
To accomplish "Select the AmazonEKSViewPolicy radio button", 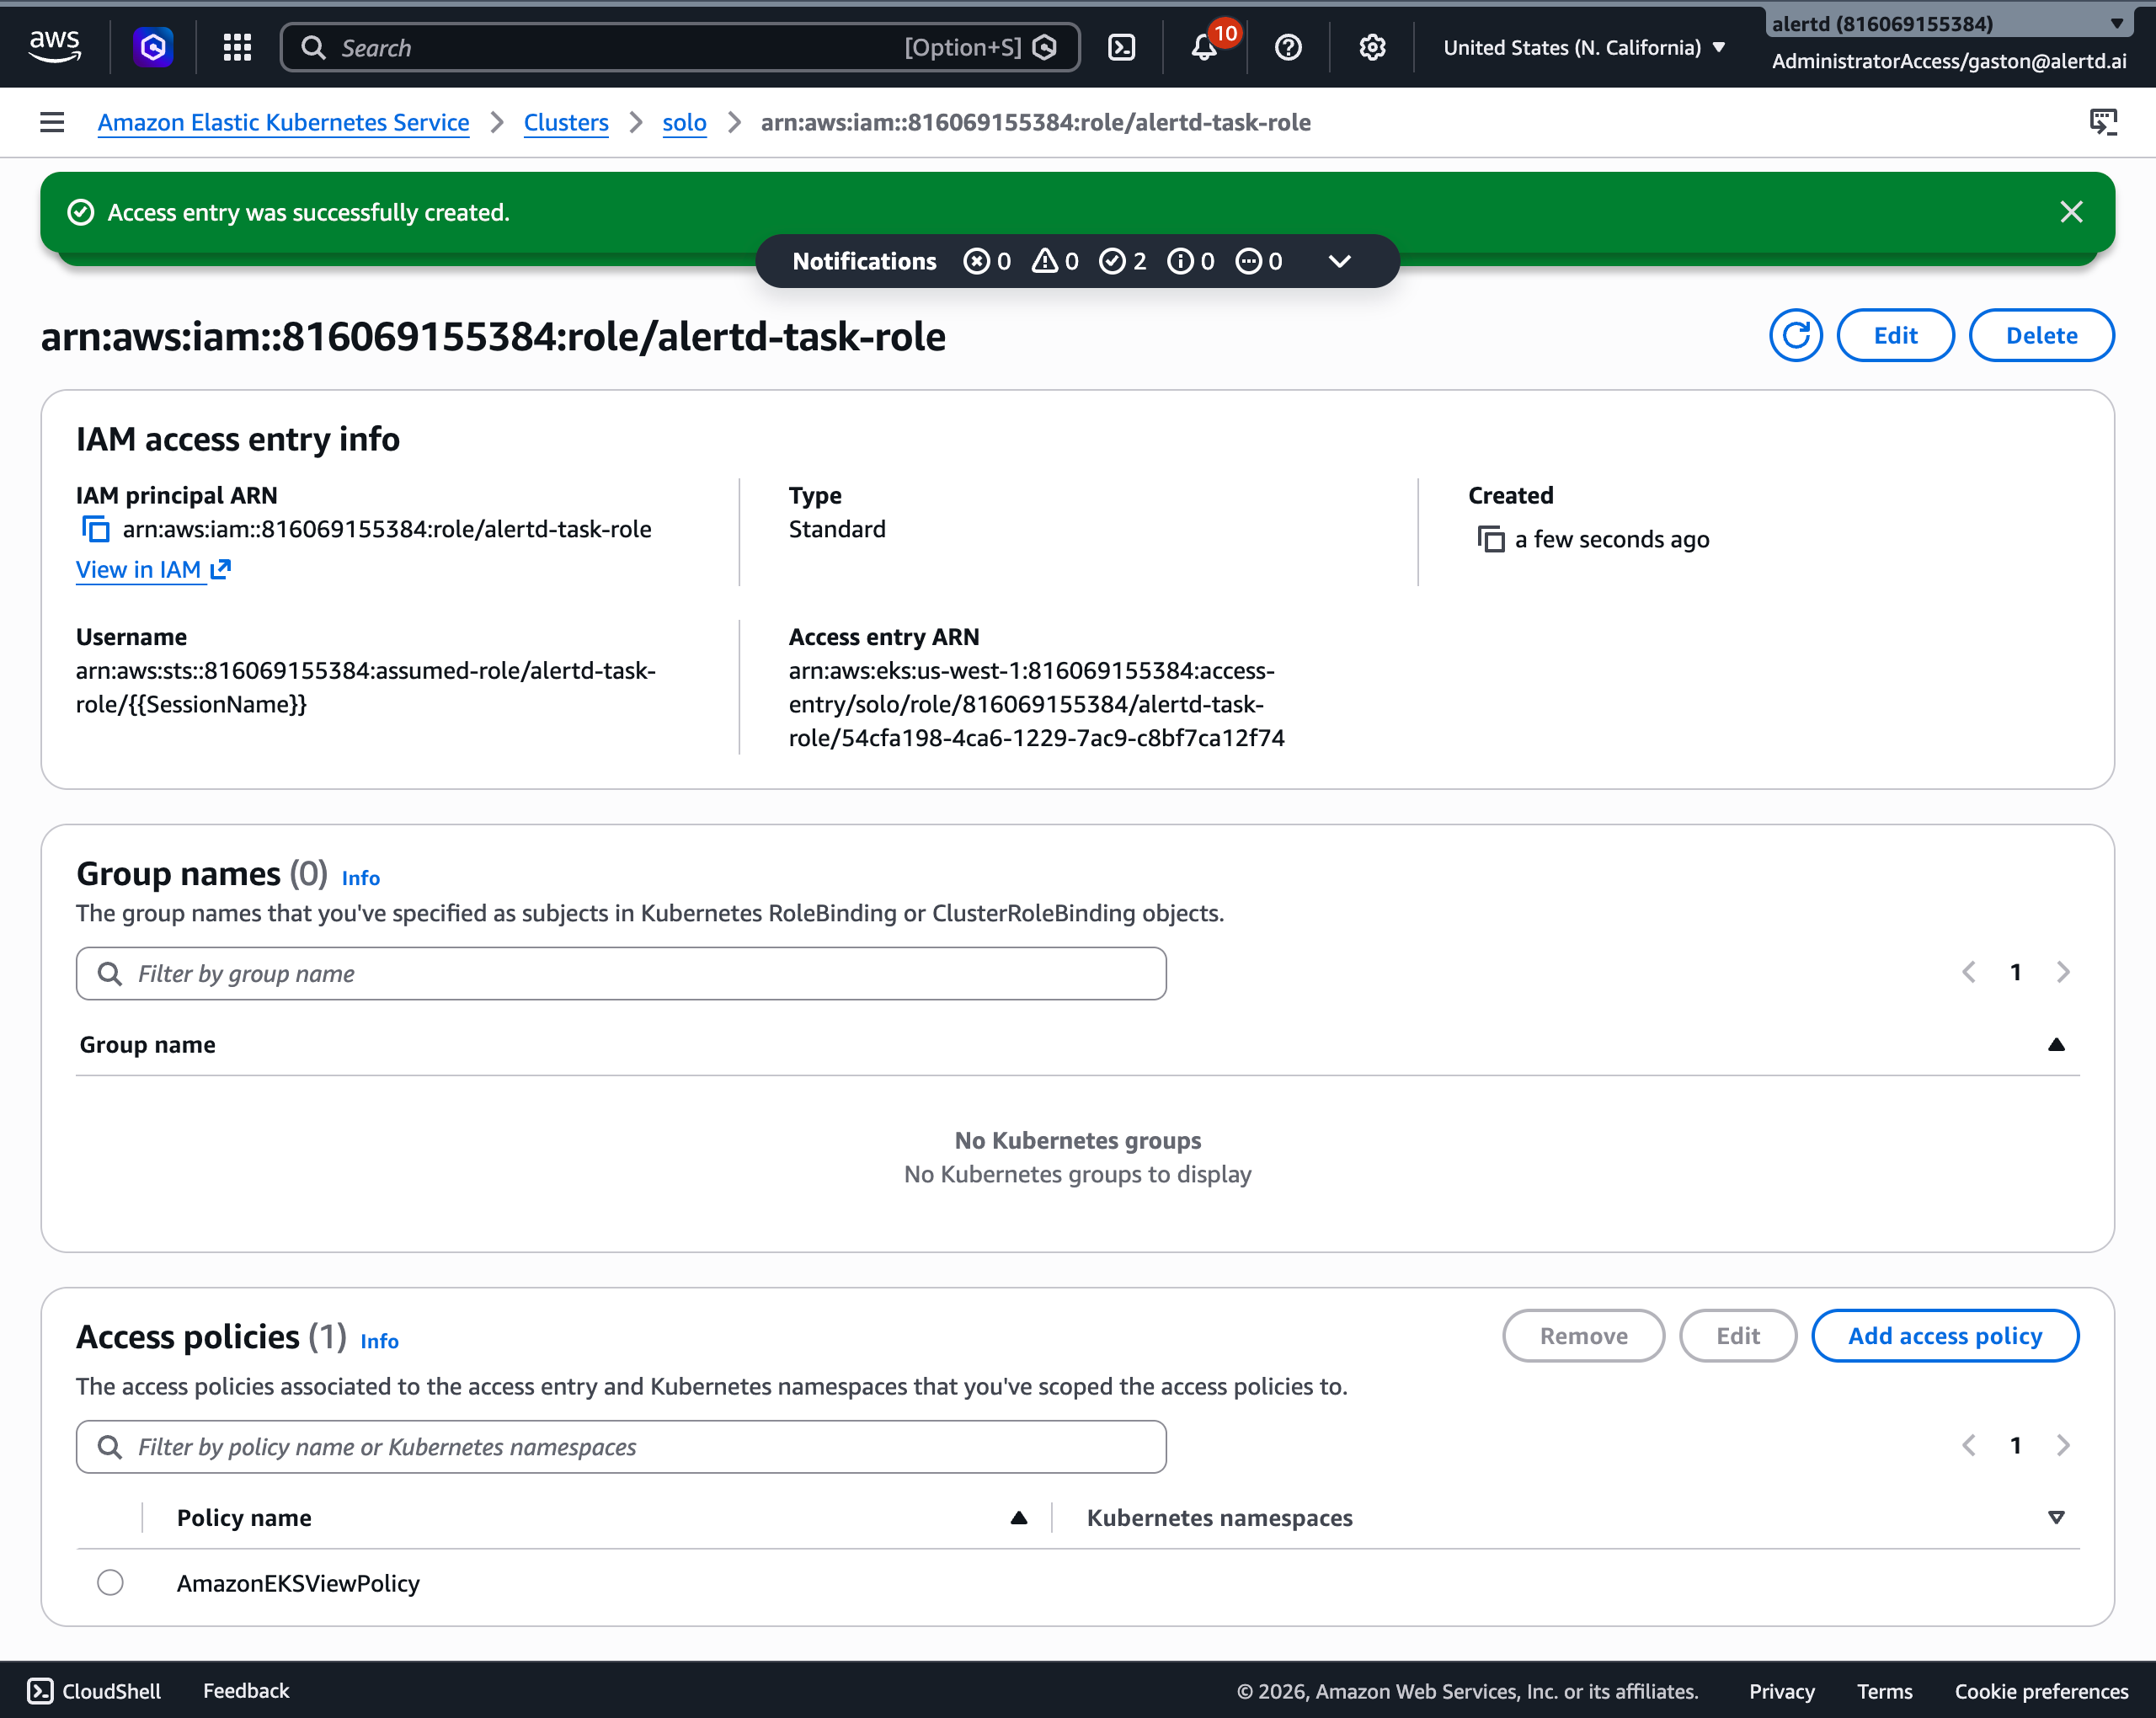I will (110, 1582).
